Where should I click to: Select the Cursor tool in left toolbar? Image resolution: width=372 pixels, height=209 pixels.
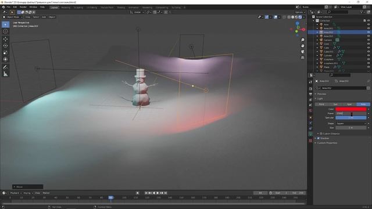5,31
